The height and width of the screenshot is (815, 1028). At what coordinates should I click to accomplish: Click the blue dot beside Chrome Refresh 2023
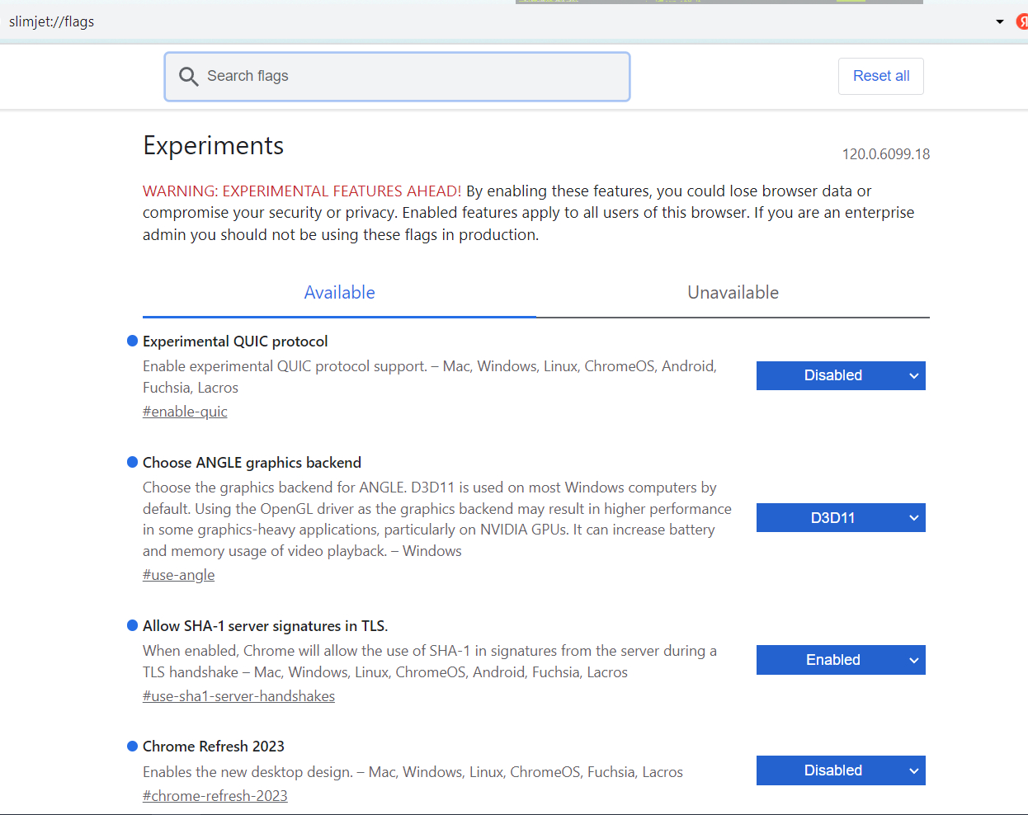point(132,746)
